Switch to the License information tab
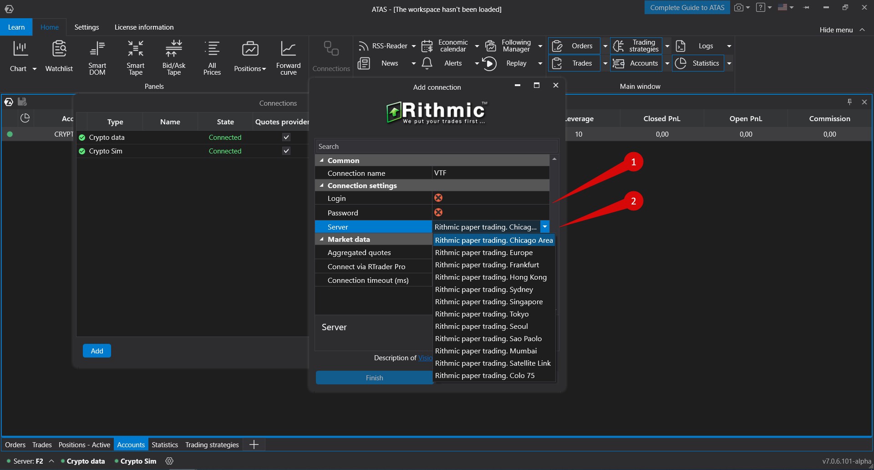 point(144,27)
